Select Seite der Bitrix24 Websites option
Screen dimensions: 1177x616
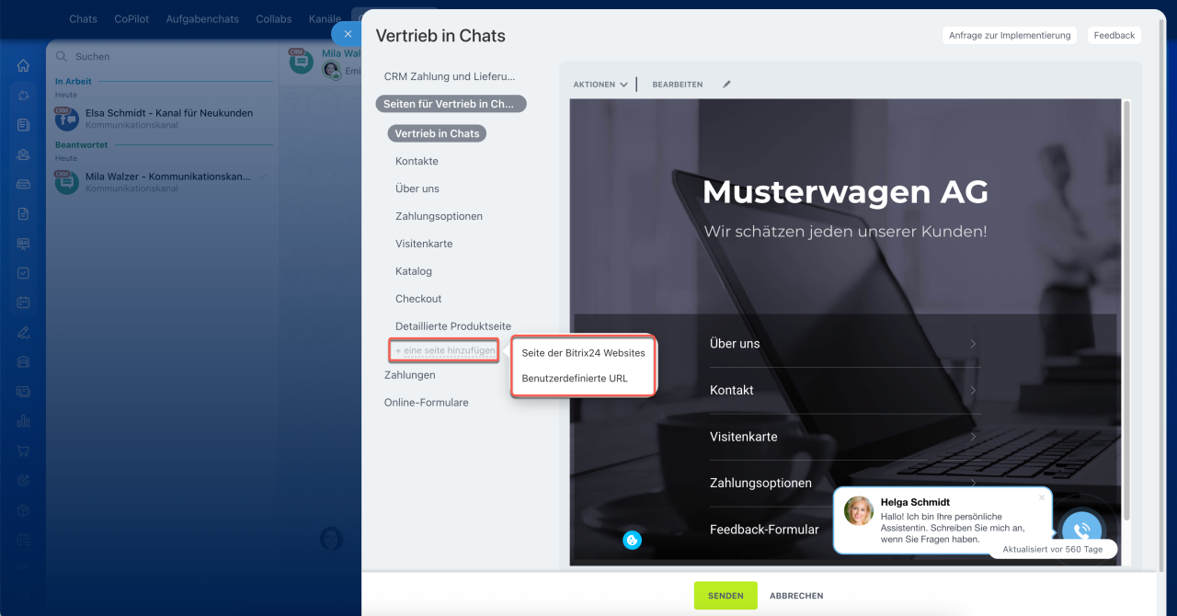click(583, 353)
